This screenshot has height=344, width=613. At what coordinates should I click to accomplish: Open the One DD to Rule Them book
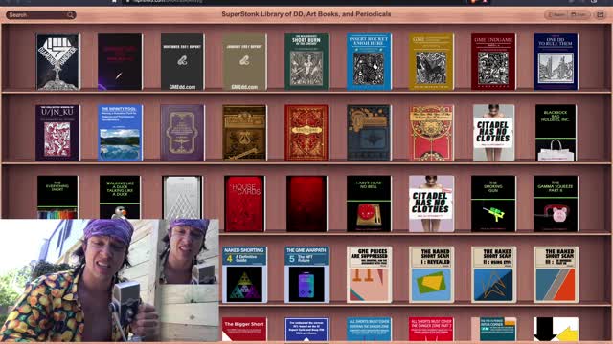click(556, 62)
